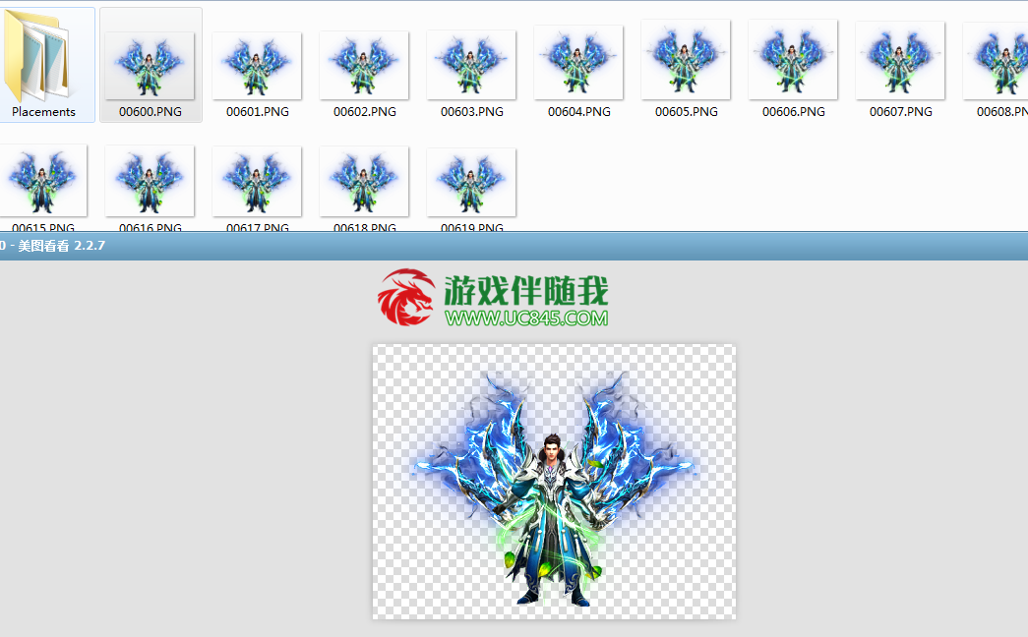The height and width of the screenshot is (637, 1028).
Task: Click the large character preview in 美图看看 viewer
Action: click(x=554, y=482)
